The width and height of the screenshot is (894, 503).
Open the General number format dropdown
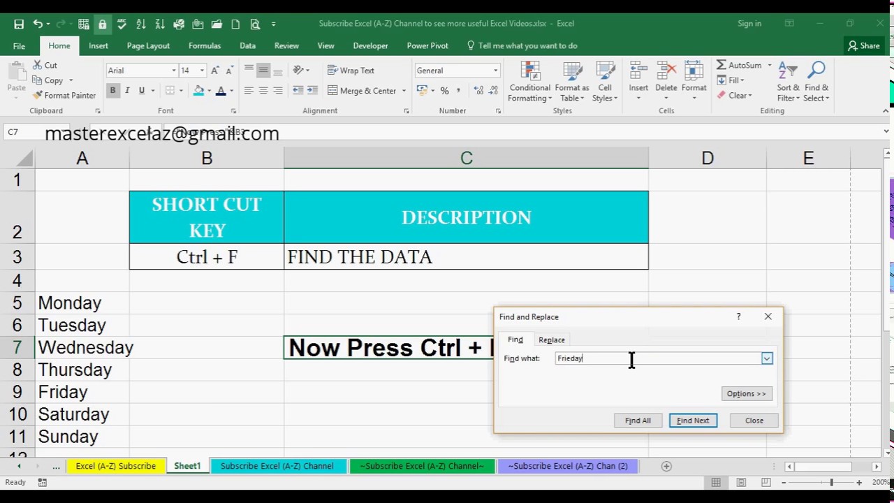pyautogui.click(x=496, y=71)
